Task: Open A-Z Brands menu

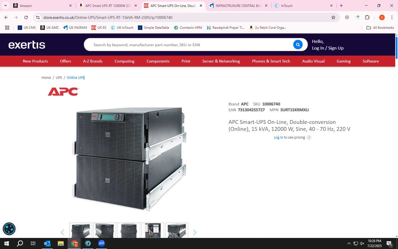Action: pos(93,61)
